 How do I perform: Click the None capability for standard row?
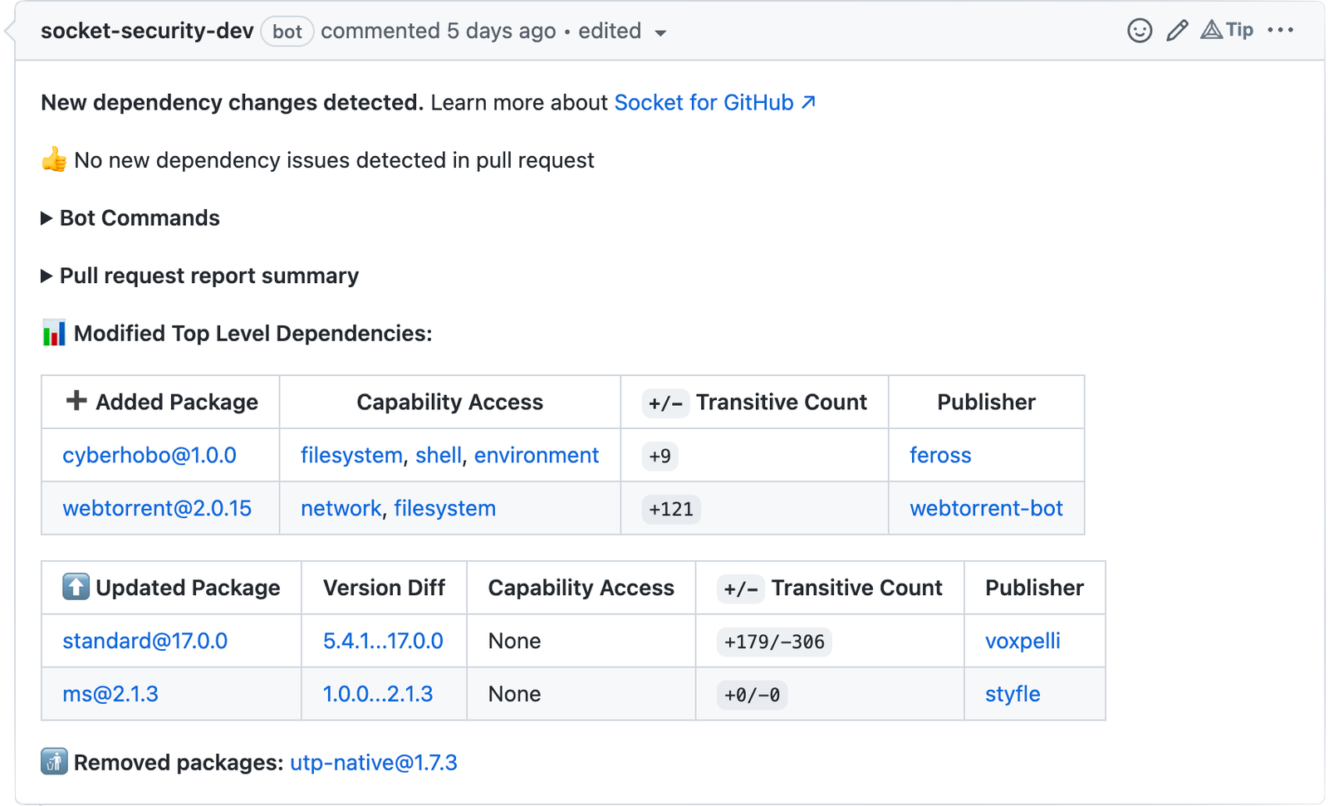[x=515, y=641]
